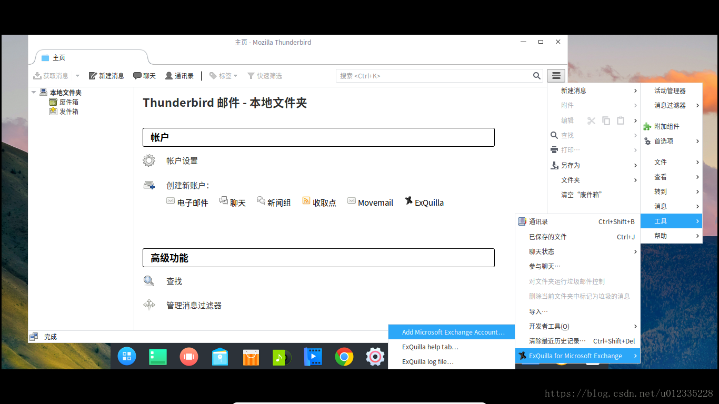Create a 新闻组 newsgroup account
The width and height of the screenshot is (719, 404).
(x=279, y=203)
